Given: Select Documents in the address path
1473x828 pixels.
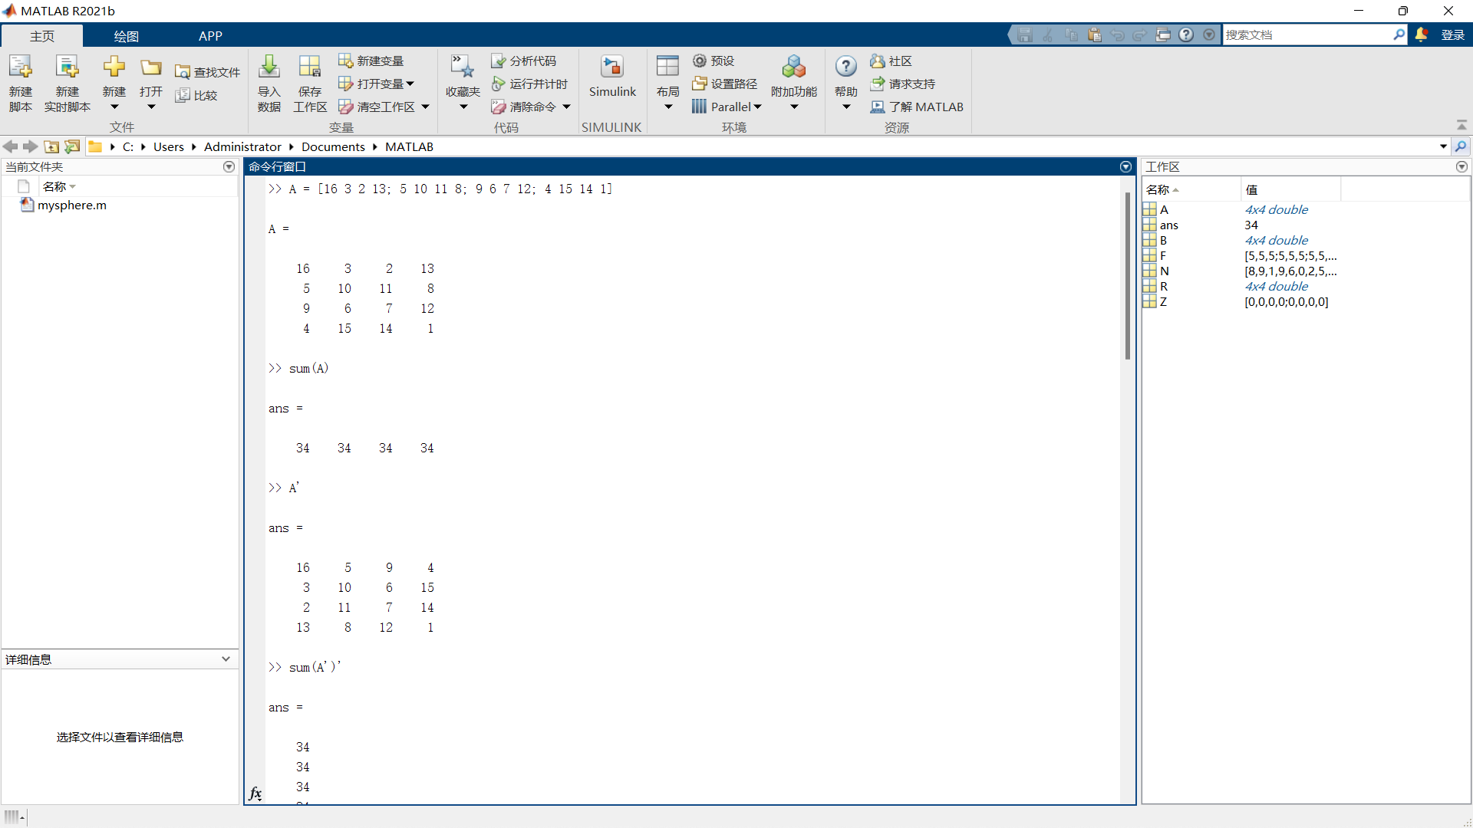Looking at the screenshot, I should [333, 146].
